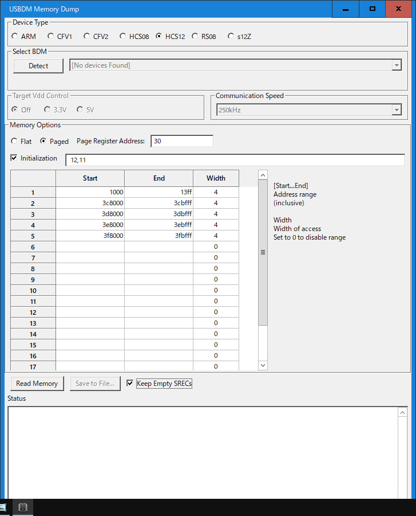Select Width cell in row 6

point(216,247)
